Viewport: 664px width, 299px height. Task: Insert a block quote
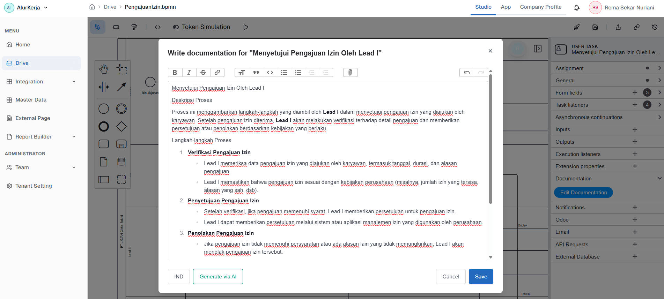pos(256,72)
